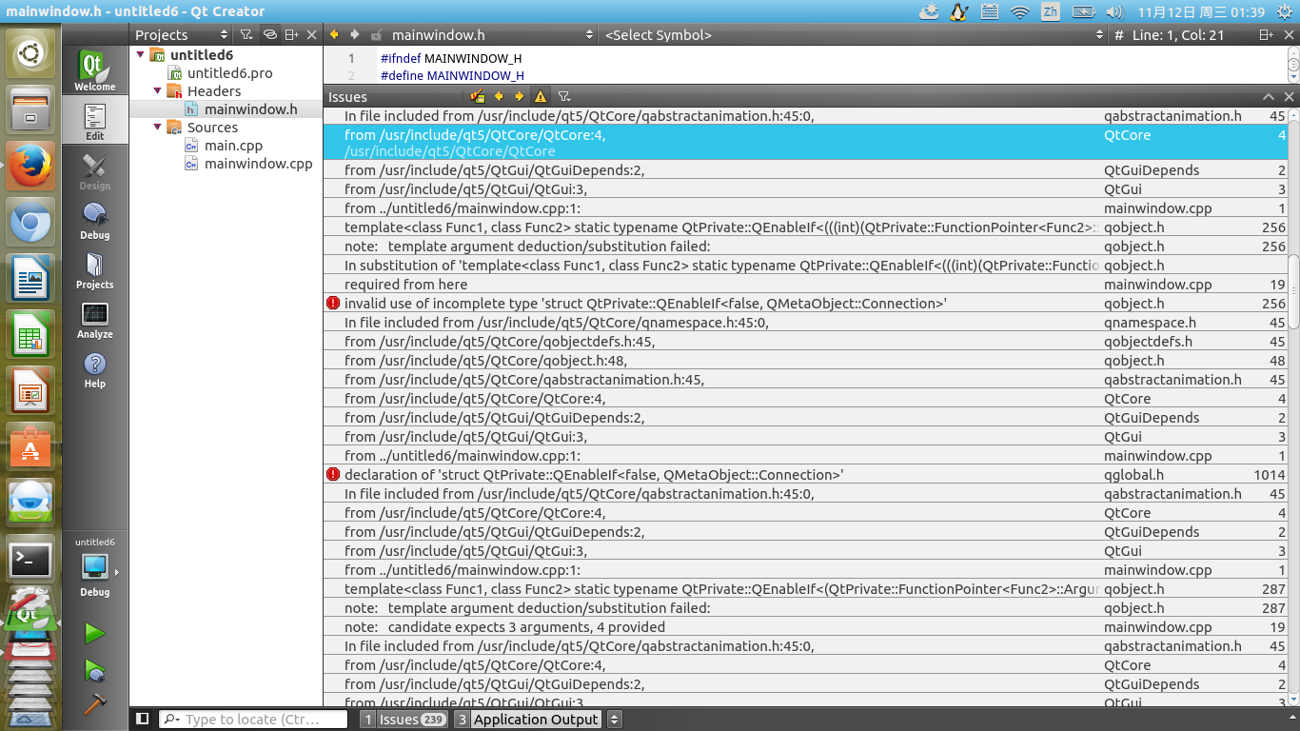The image size is (1300, 731).
Task: Open Ubuntu Software Center in launcher
Action: point(30,447)
